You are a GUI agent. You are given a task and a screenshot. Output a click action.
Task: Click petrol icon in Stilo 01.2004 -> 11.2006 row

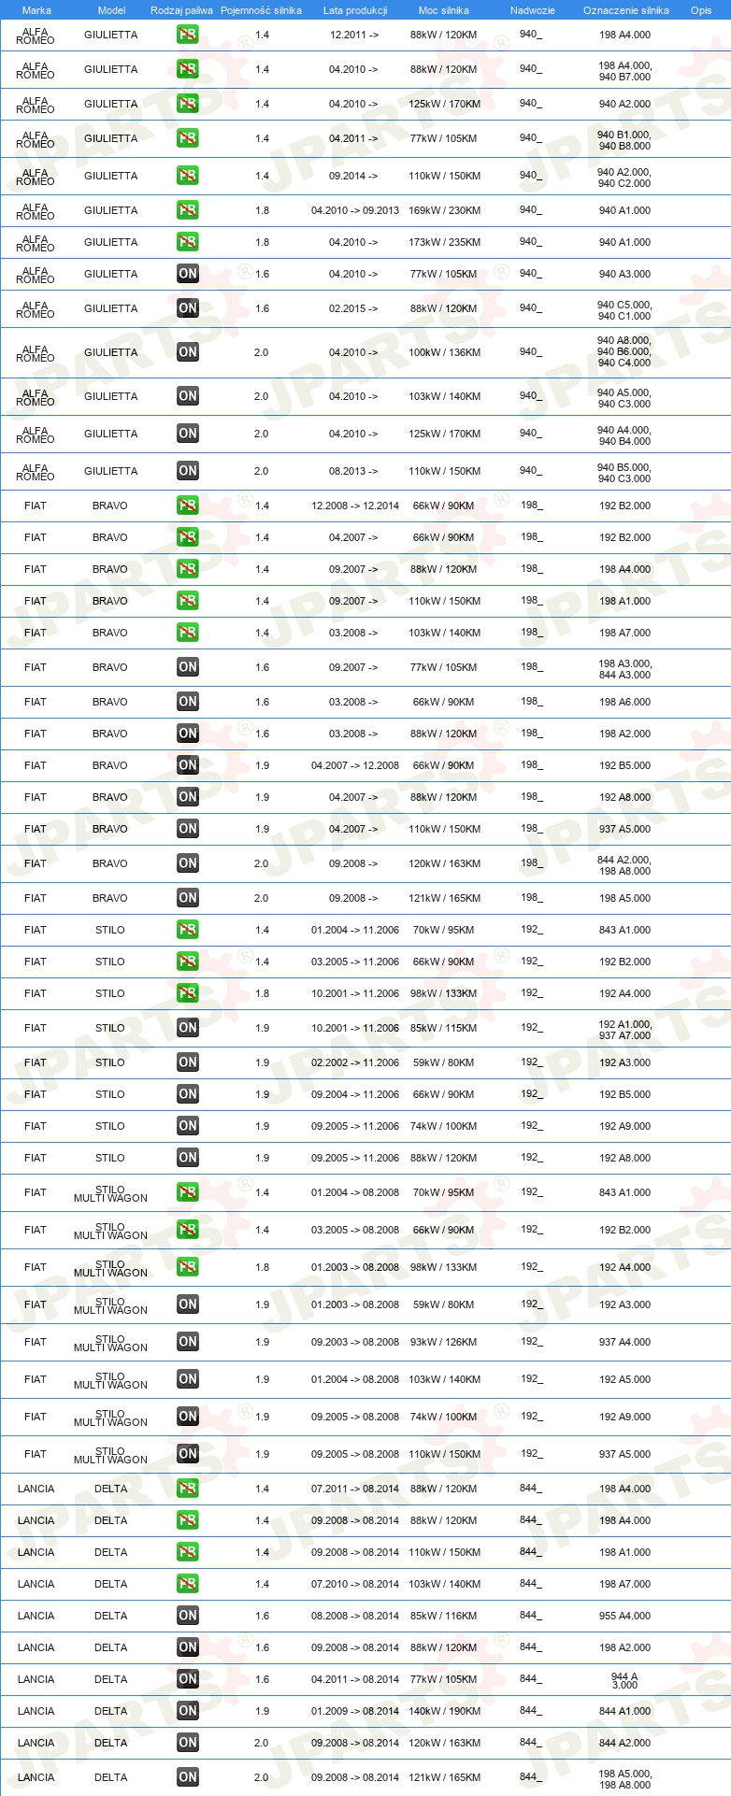(x=188, y=930)
